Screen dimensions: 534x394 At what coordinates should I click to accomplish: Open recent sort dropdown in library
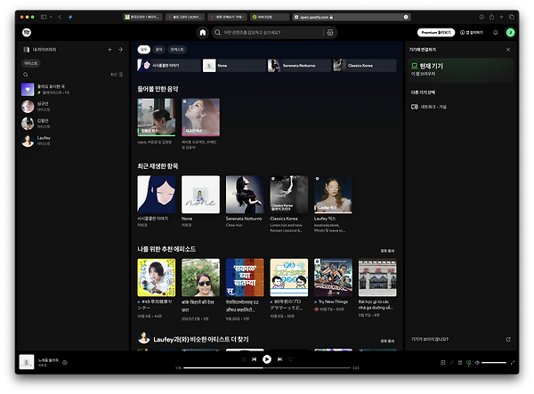pyautogui.click(x=117, y=75)
